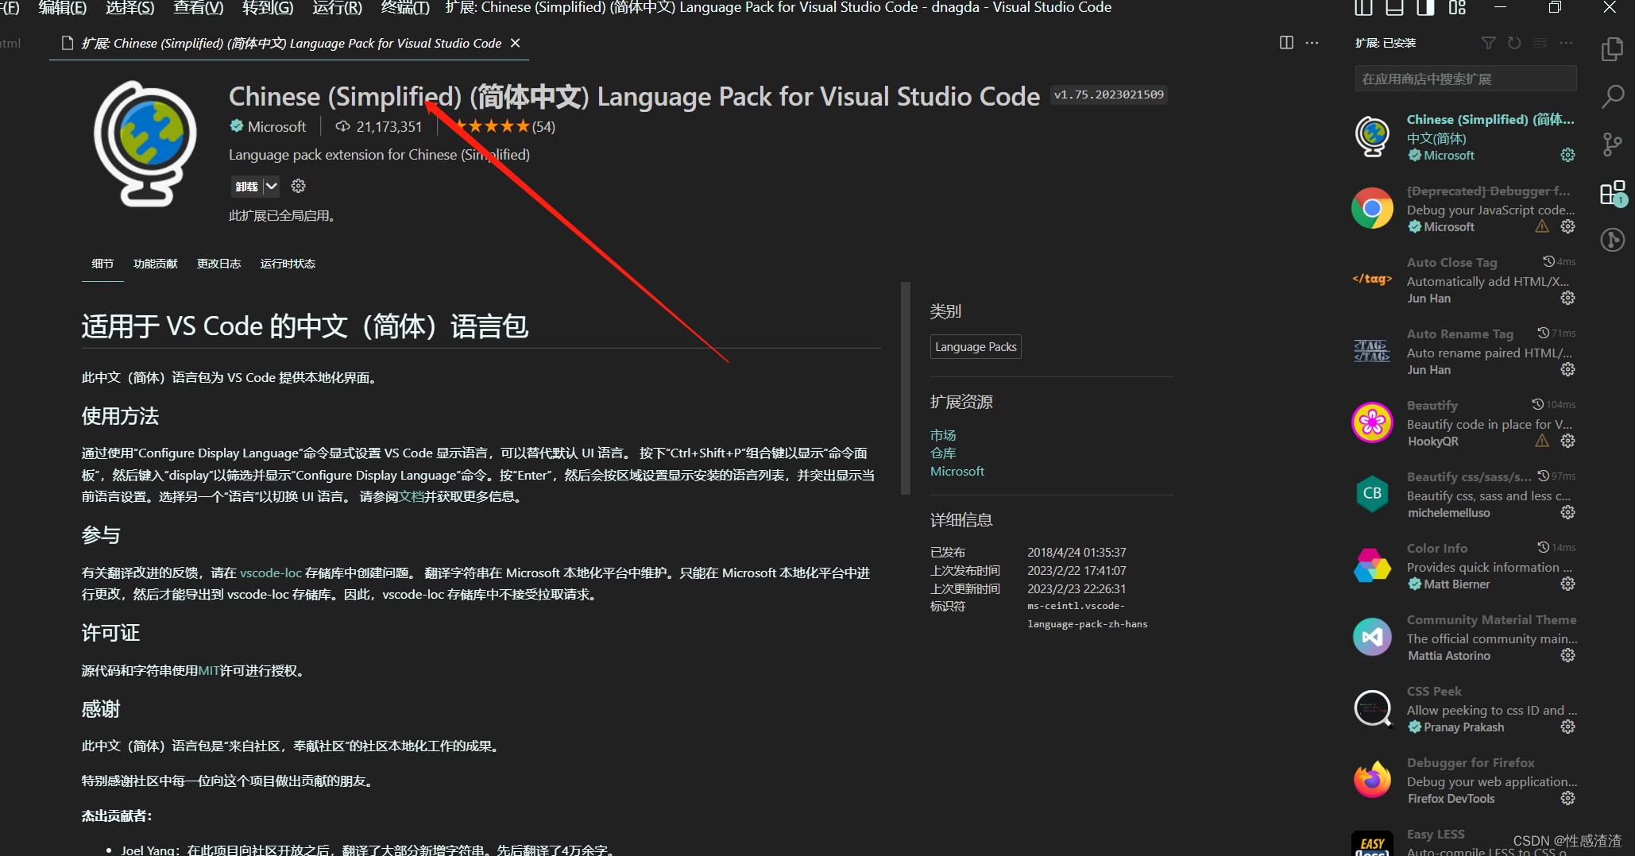This screenshot has height=856, width=1635.
Task: Click warning icon on Beautify extension
Action: pos(1542,441)
